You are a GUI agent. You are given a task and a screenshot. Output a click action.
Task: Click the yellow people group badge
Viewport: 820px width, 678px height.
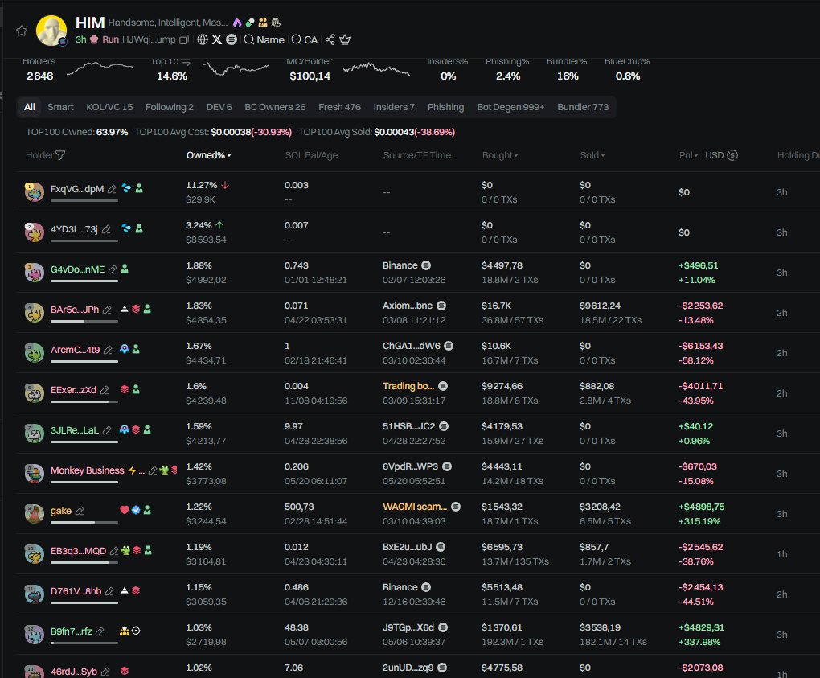[x=263, y=23]
